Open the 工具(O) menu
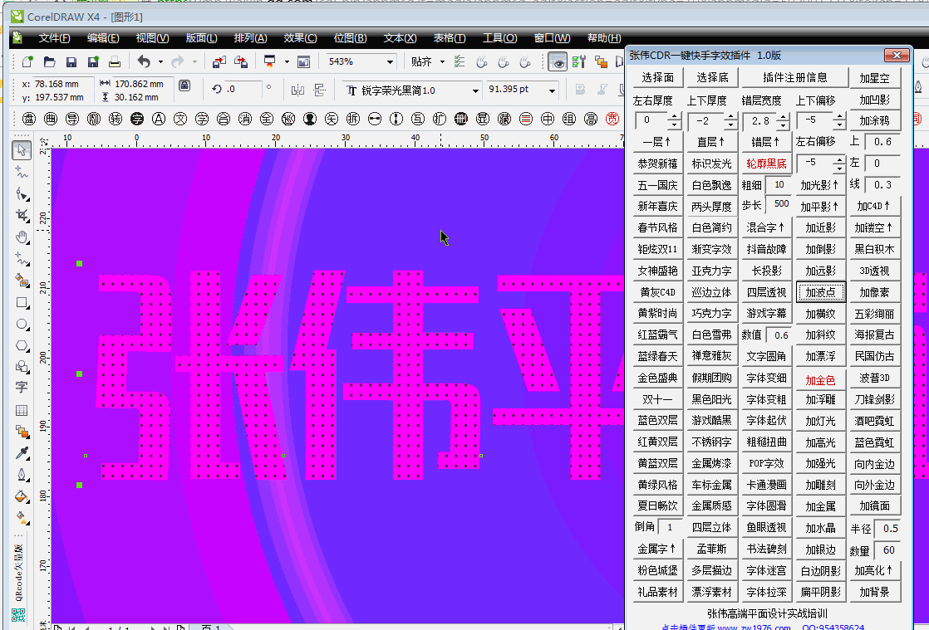Image resolution: width=929 pixels, height=630 pixels. coord(499,38)
